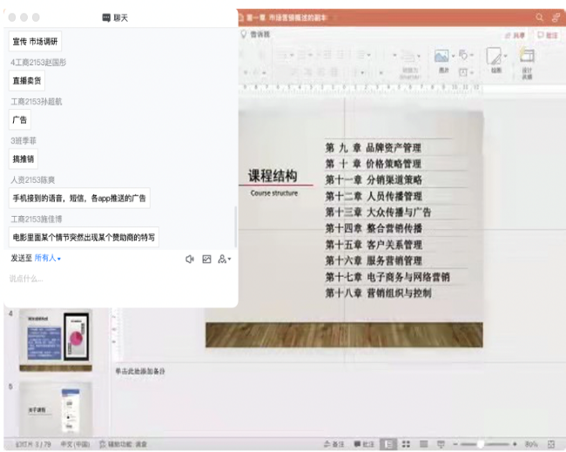The height and width of the screenshot is (452, 566).
Task: Click the 图片 picture insert icon
Action: coord(442,59)
